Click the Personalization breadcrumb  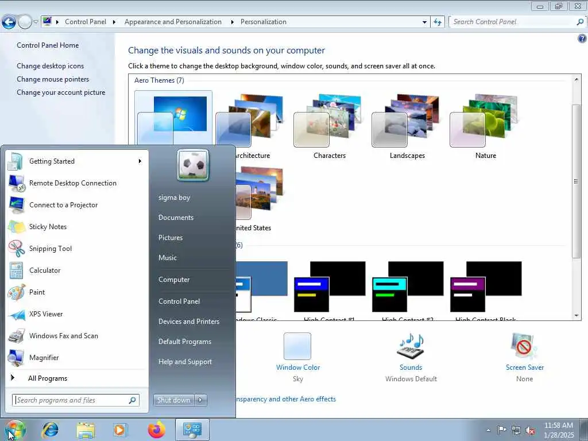[x=263, y=22]
